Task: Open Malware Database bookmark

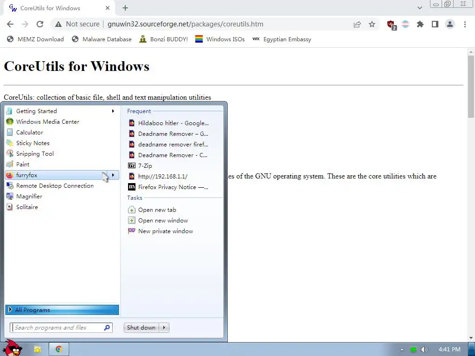Action: coord(102,39)
